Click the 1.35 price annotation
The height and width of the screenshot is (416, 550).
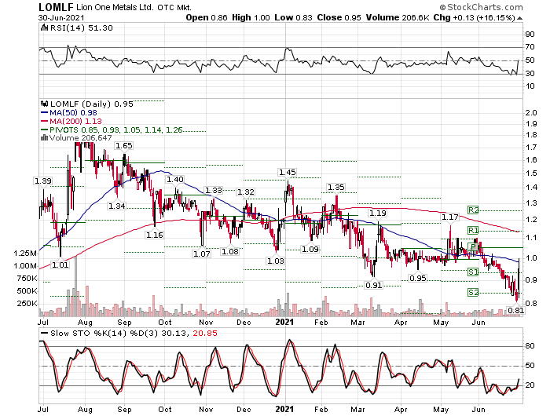(335, 188)
